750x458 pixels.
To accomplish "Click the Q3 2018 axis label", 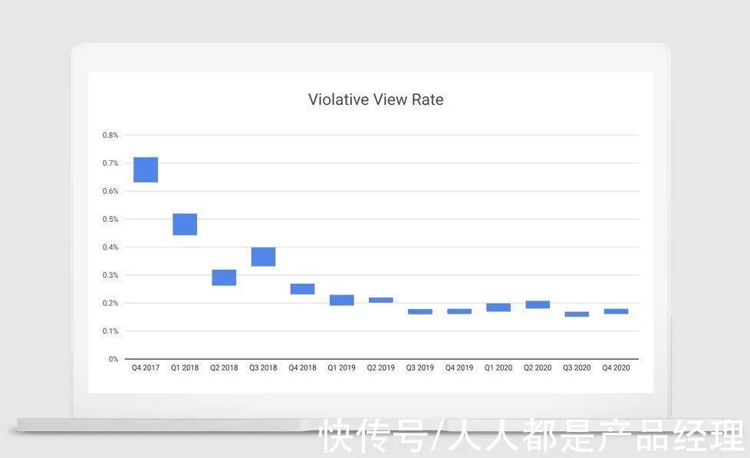I will coord(263,367).
